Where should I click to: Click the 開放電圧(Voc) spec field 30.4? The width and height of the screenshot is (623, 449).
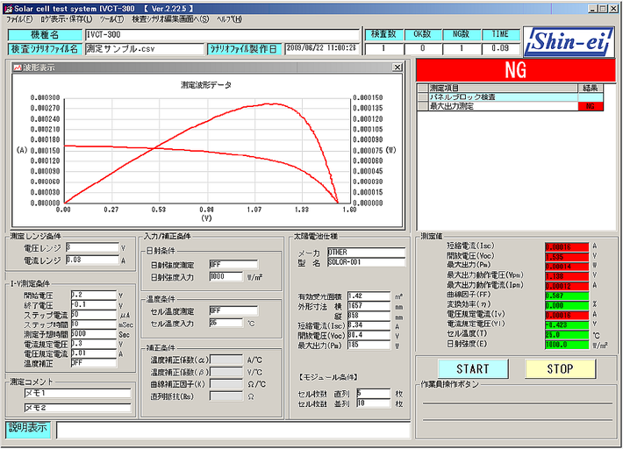369,335
